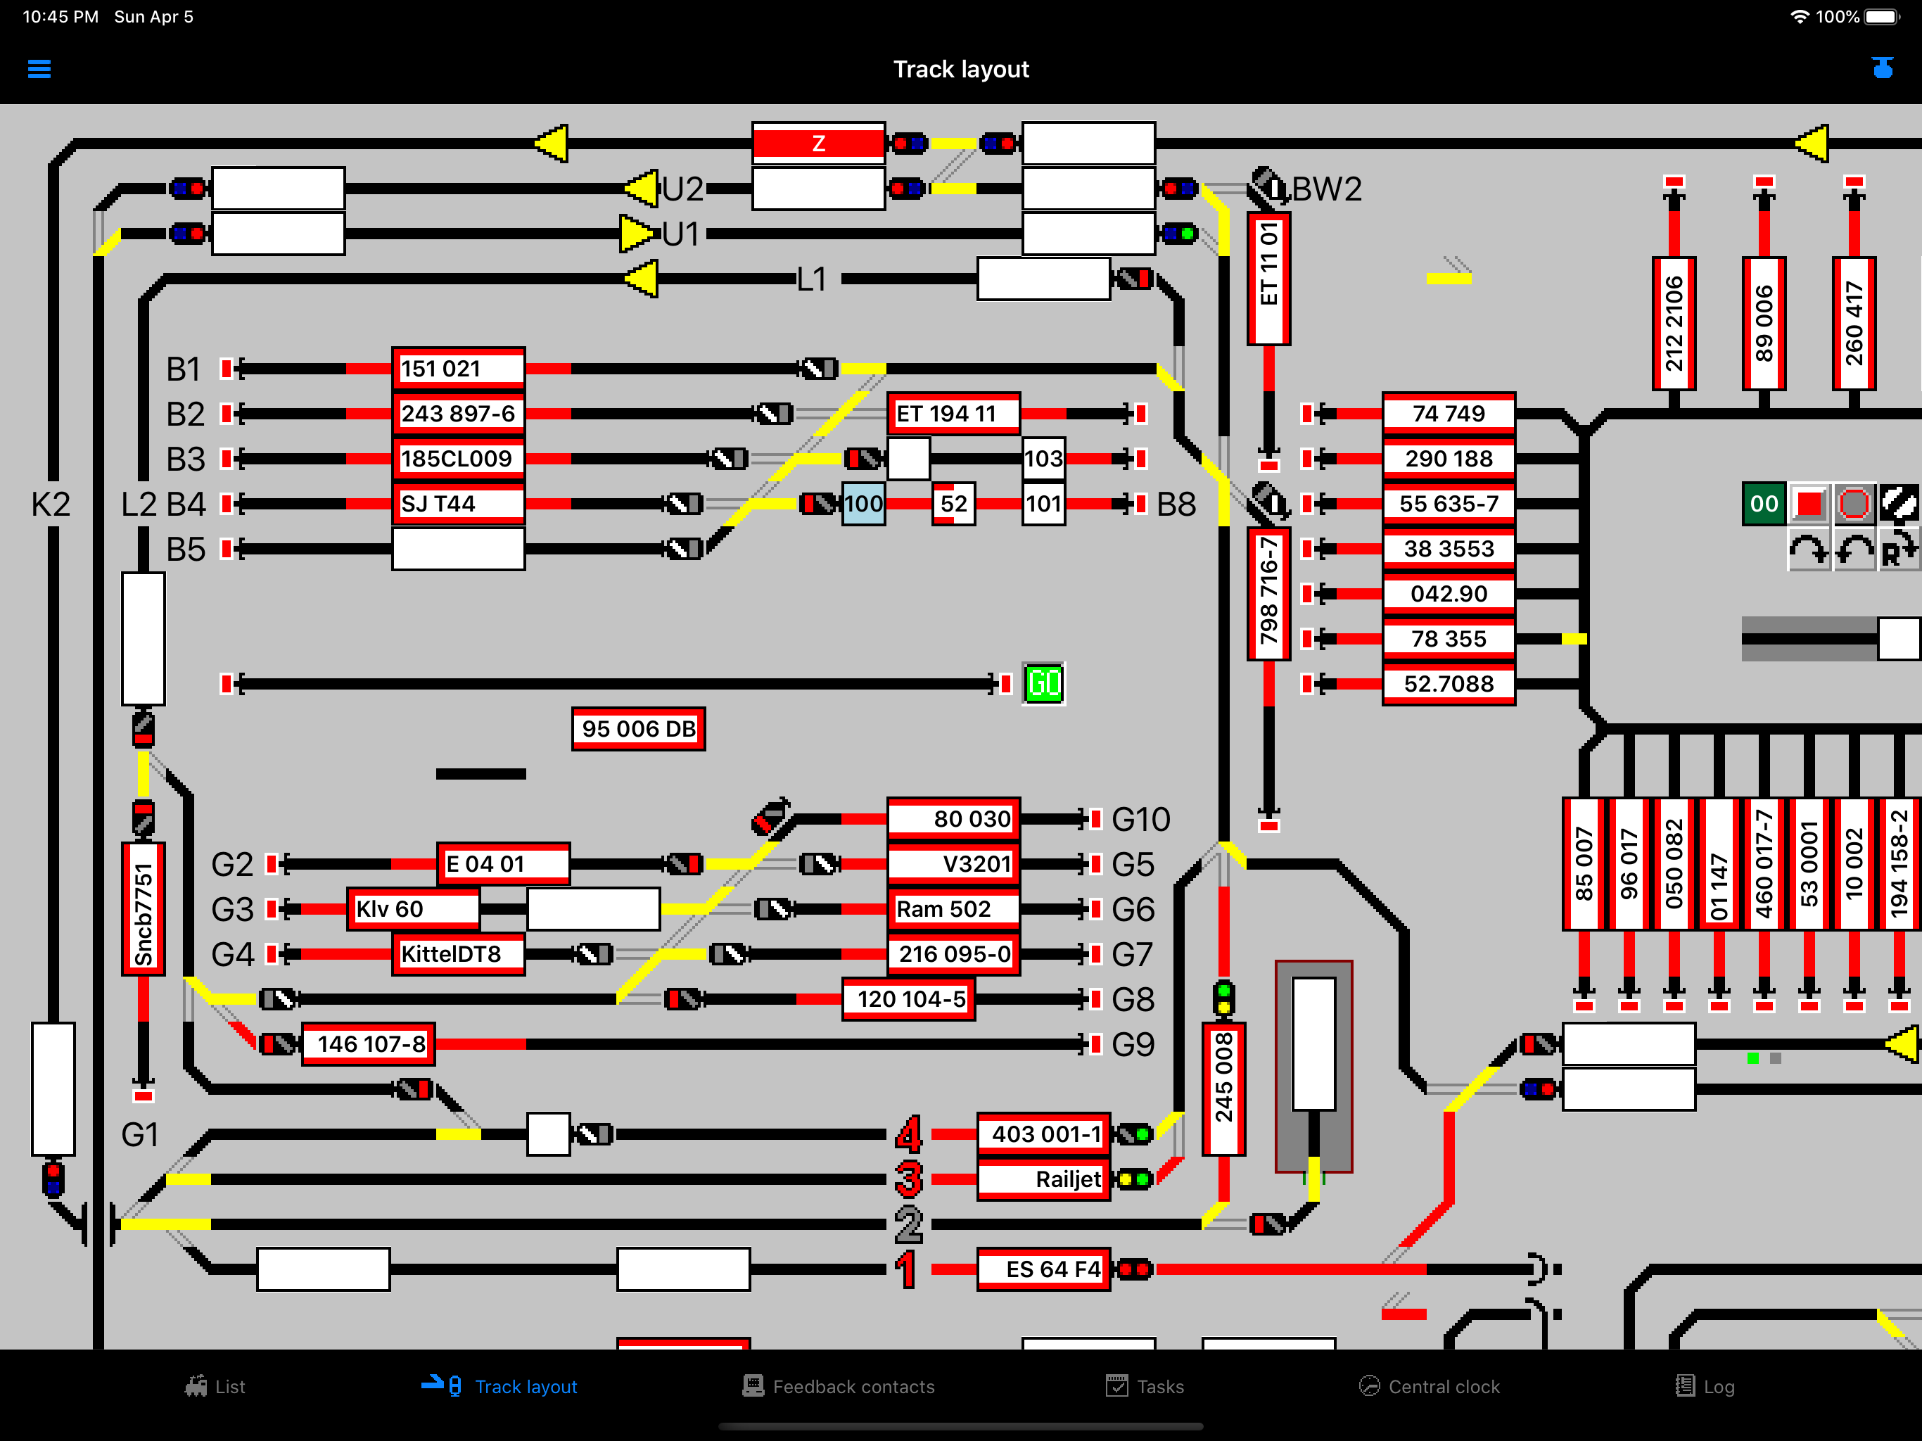Select vertical block 798 716-7
The image size is (1922, 1441).
[x=1269, y=594]
